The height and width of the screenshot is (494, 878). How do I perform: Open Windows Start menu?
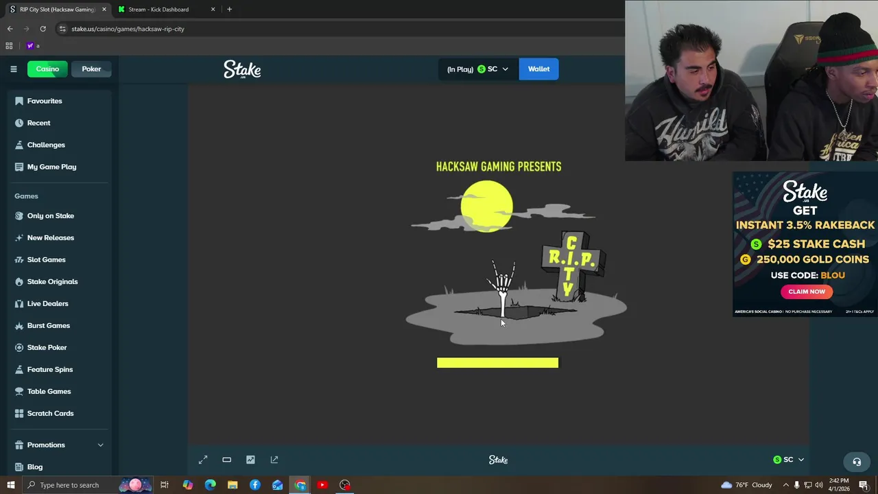coord(10,485)
